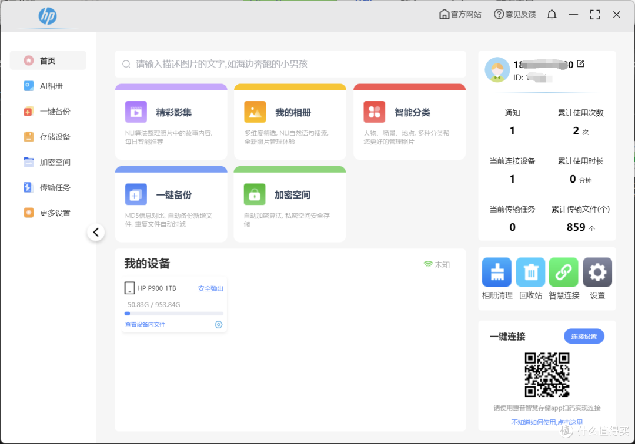635x444 pixels.
Task: Open 加密空间 sidebar item
Action: 48,162
